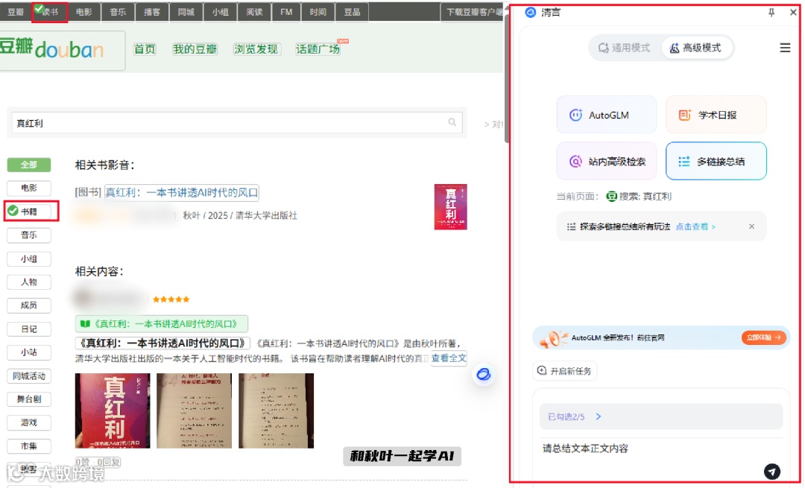Pin the 清言 side panel

pos(771,13)
